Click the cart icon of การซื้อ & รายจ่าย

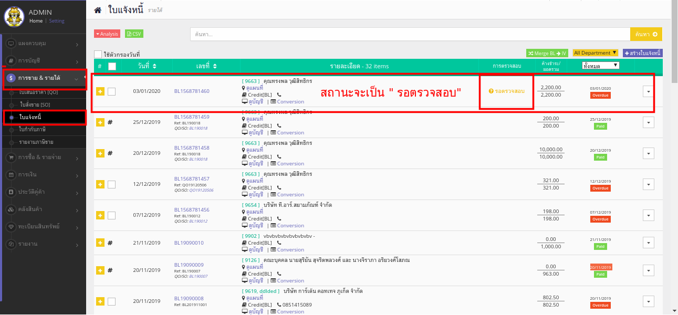[x=11, y=157]
